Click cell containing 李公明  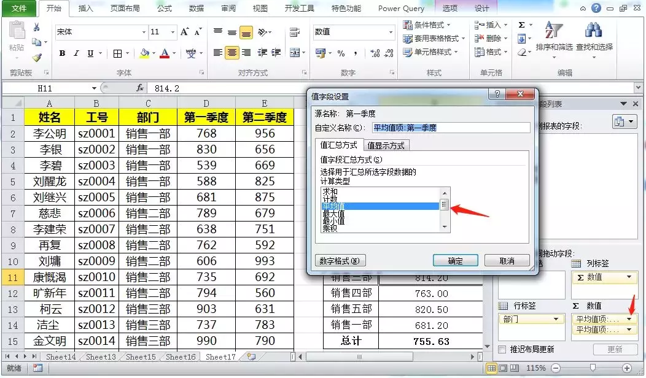coord(50,133)
